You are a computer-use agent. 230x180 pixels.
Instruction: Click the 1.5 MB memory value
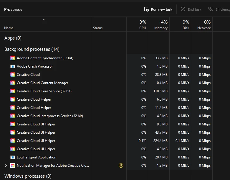pyautogui.click(x=162, y=66)
